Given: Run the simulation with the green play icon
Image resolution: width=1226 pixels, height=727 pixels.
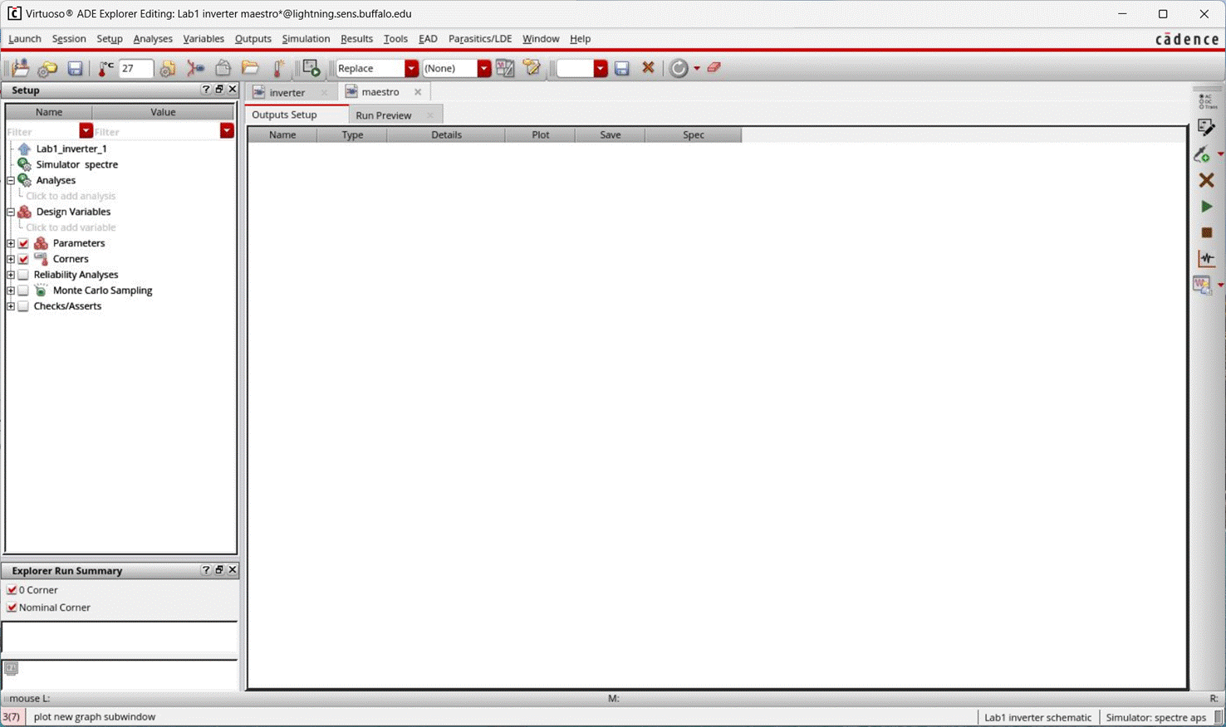Looking at the screenshot, I should coord(1206,207).
